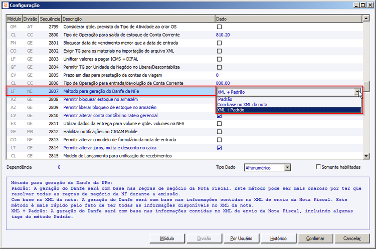Toggle Utilizar dados da entrega checkbox
Screen dimensions: 376x249
click(x=219, y=124)
